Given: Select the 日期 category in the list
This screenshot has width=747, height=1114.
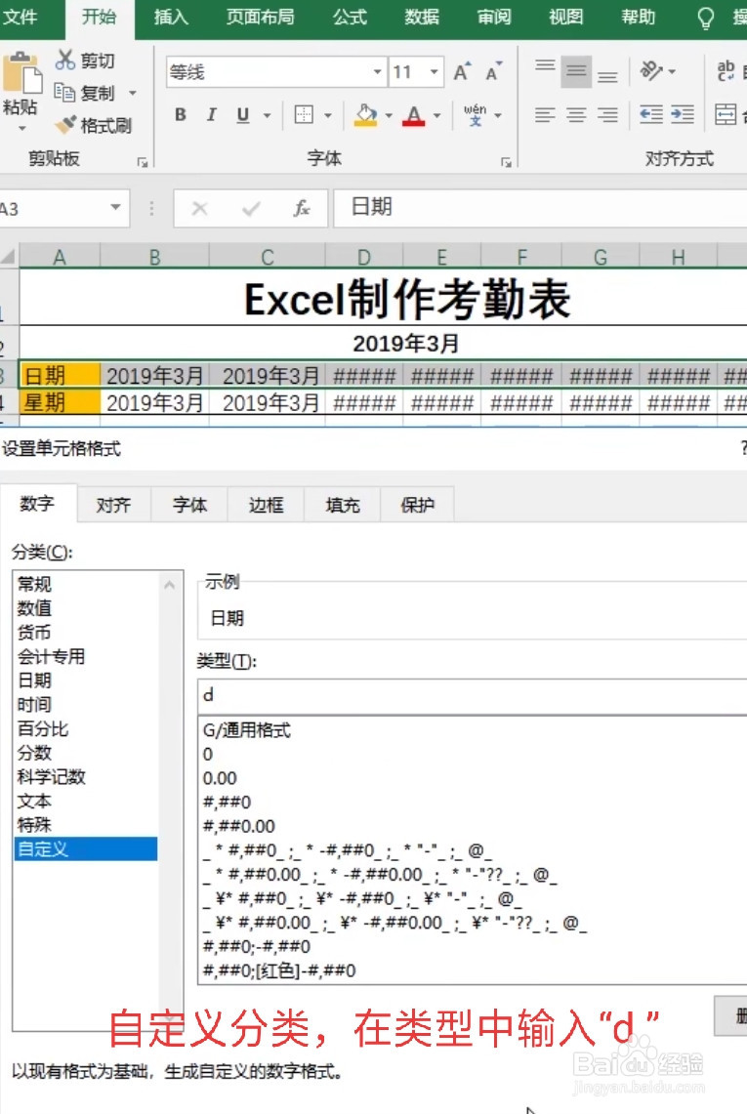Looking at the screenshot, I should point(85,681).
